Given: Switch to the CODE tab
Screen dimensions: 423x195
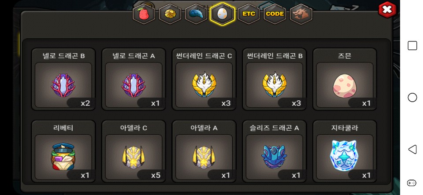Looking at the screenshot, I should [275, 14].
